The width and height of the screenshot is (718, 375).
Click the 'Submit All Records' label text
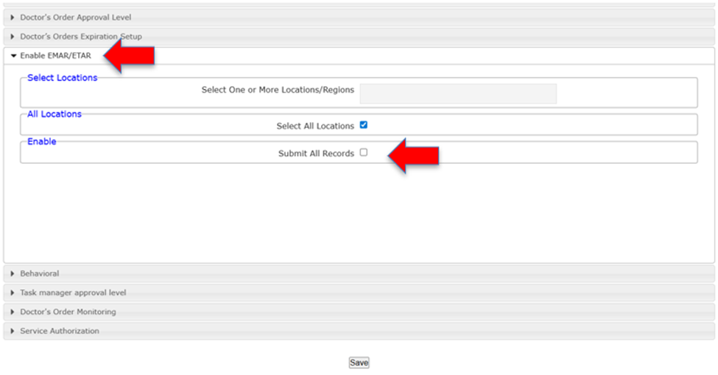click(317, 154)
